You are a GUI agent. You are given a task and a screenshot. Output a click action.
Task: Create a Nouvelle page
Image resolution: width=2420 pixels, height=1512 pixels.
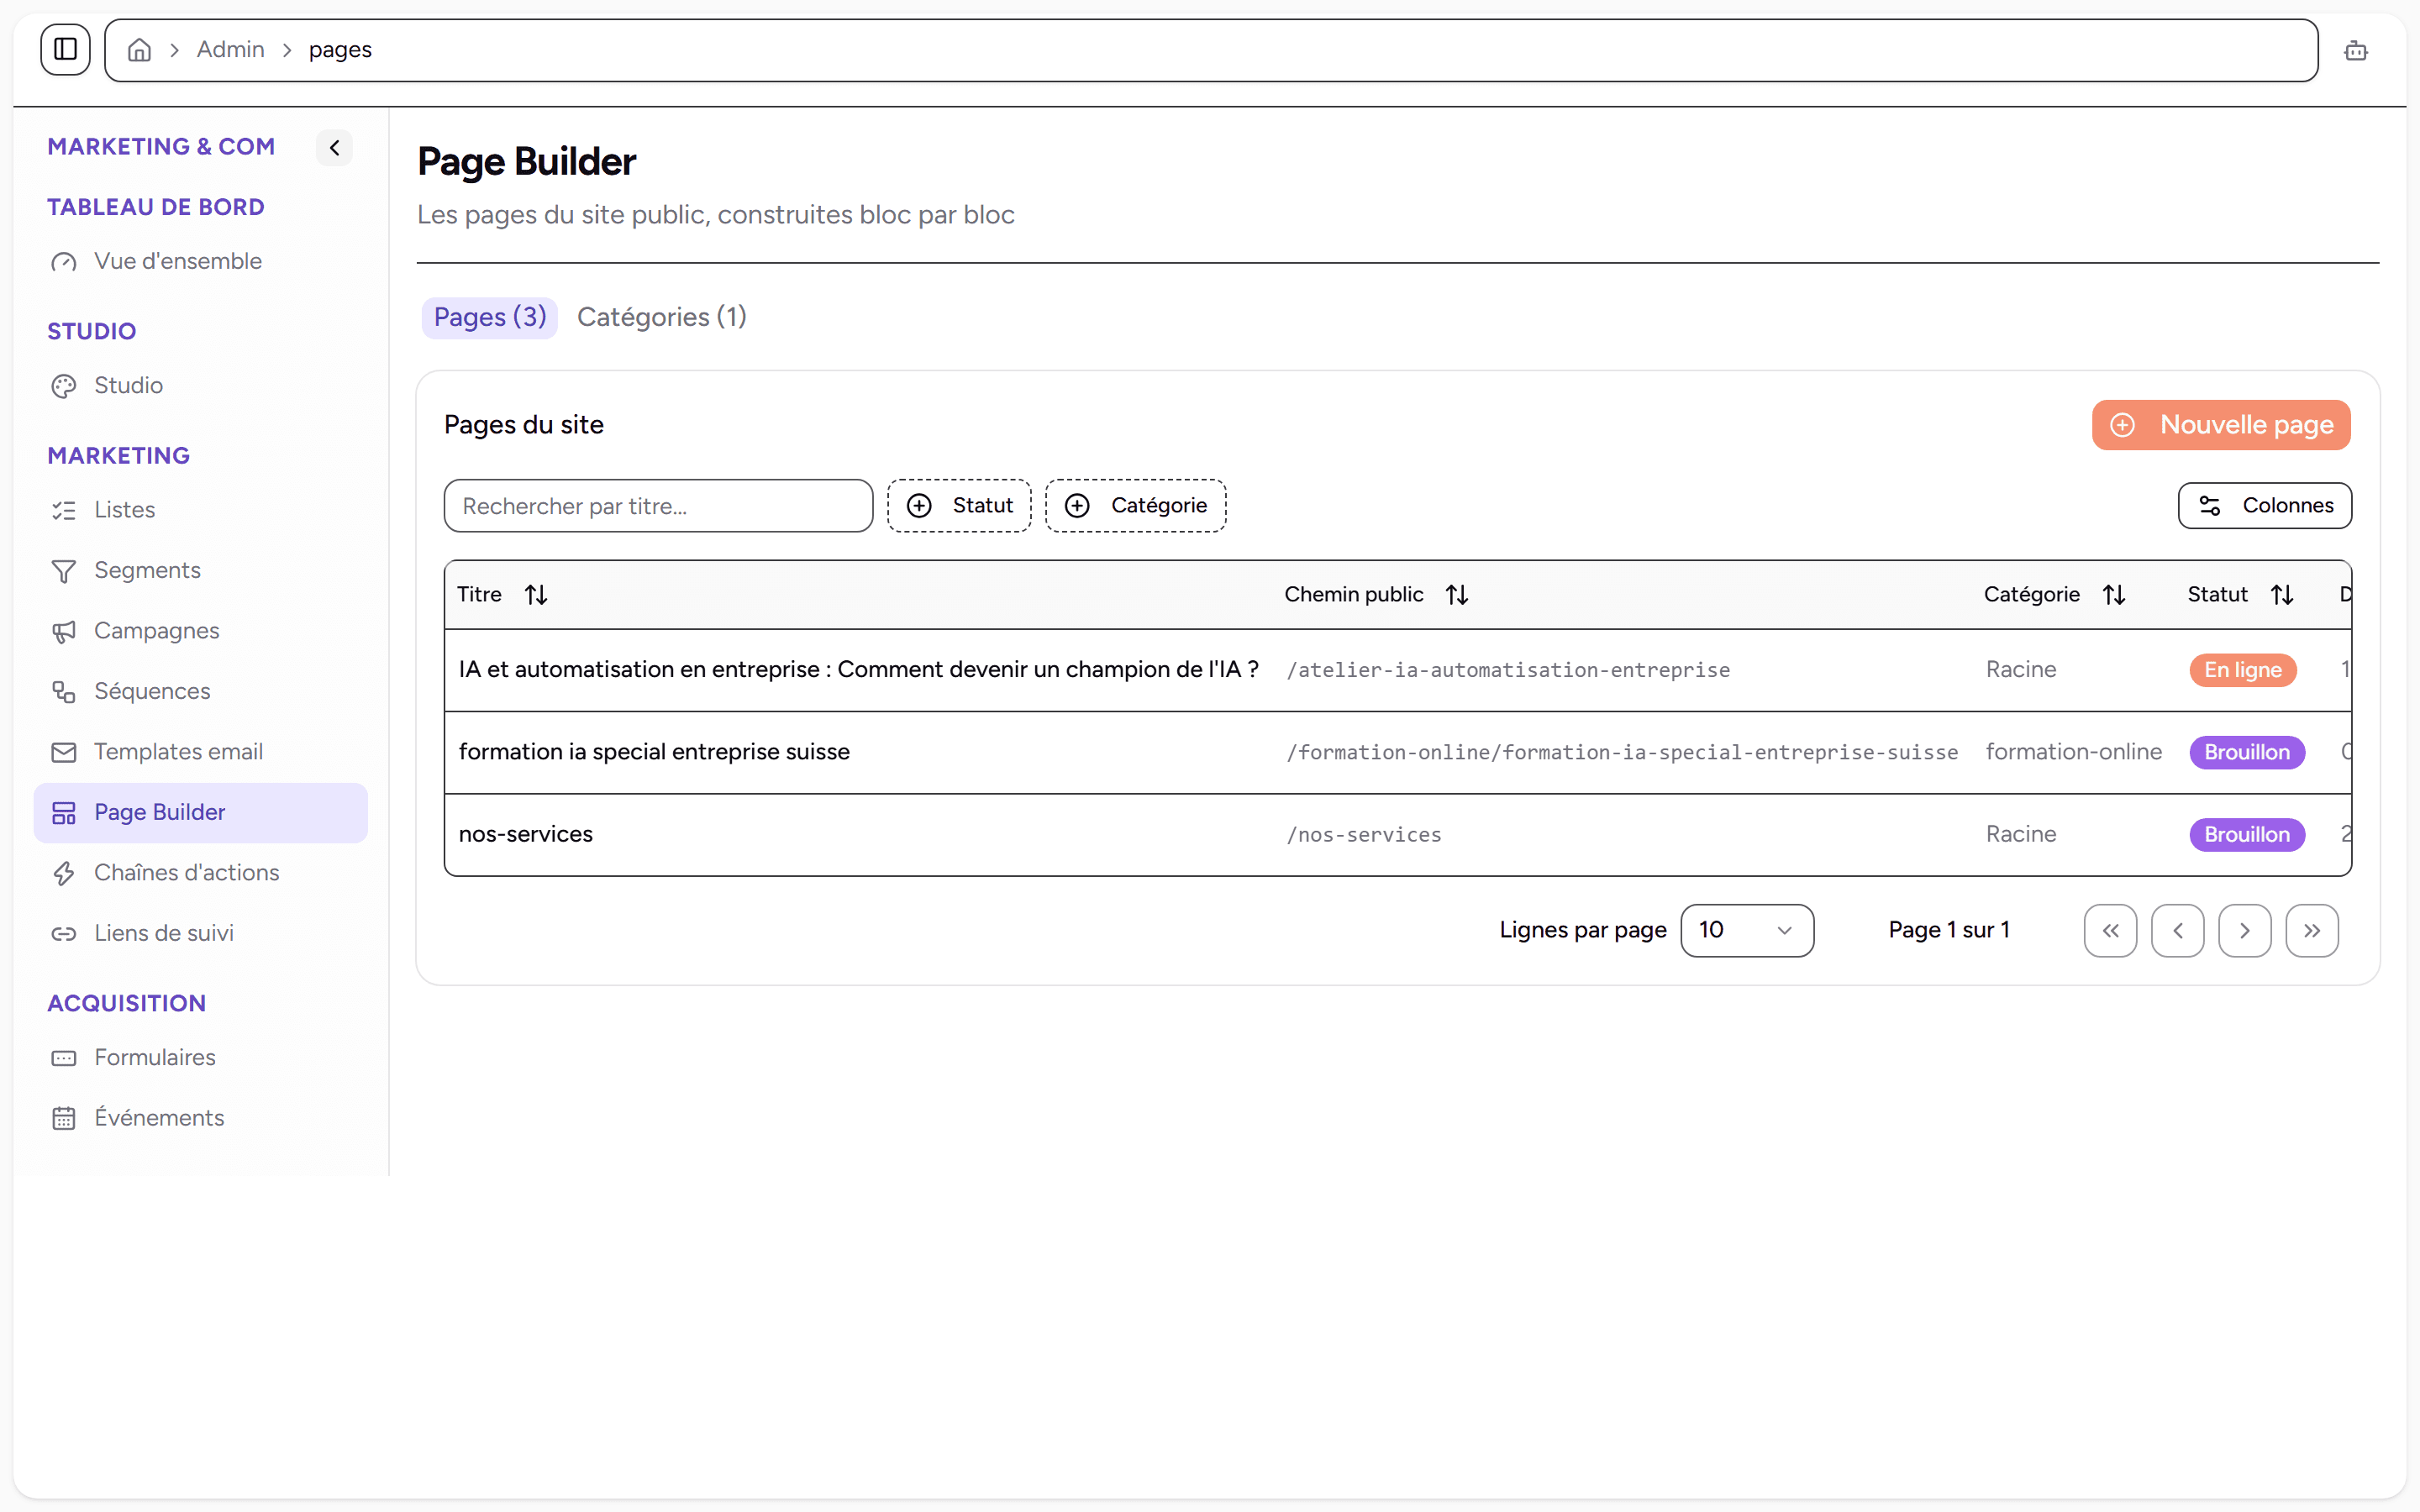click(x=2220, y=425)
